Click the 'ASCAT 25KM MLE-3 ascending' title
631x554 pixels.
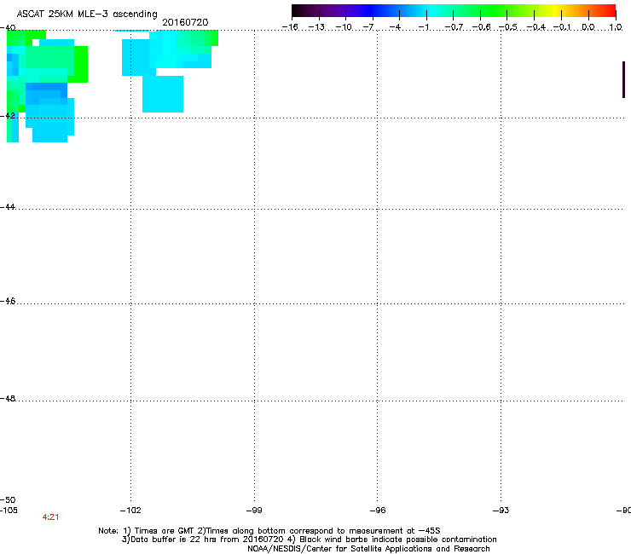coord(87,14)
